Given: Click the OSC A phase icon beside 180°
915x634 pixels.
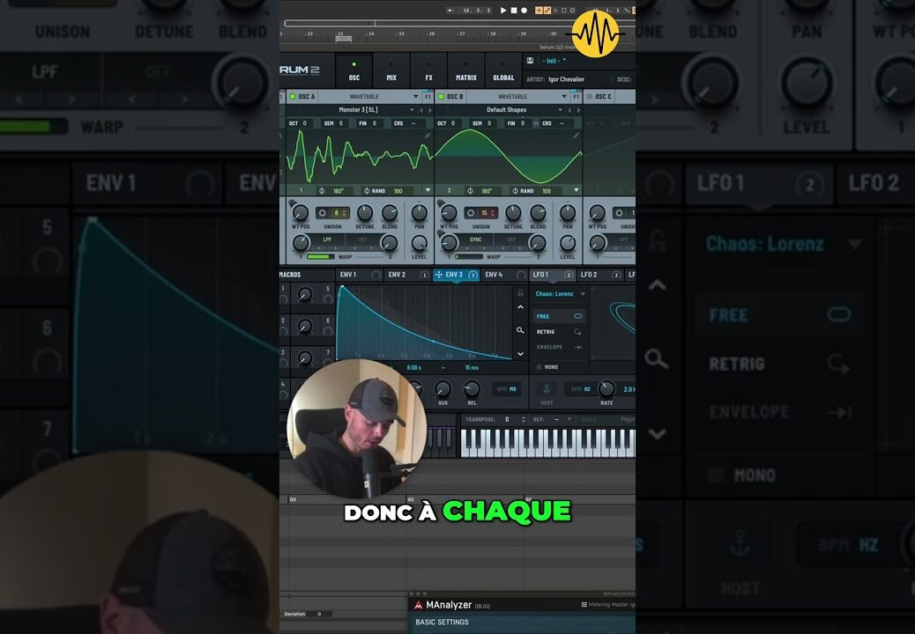Looking at the screenshot, I should click(x=322, y=190).
